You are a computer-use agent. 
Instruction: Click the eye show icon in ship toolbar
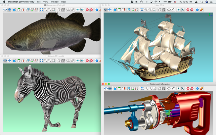(178, 10)
